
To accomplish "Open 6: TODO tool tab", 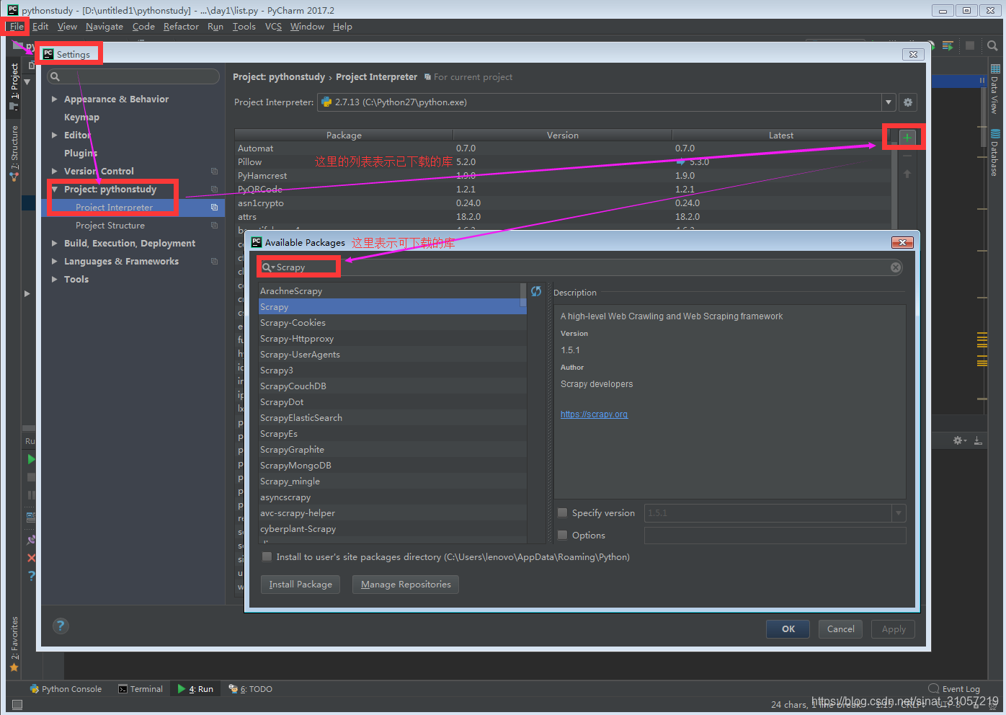I will (251, 689).
